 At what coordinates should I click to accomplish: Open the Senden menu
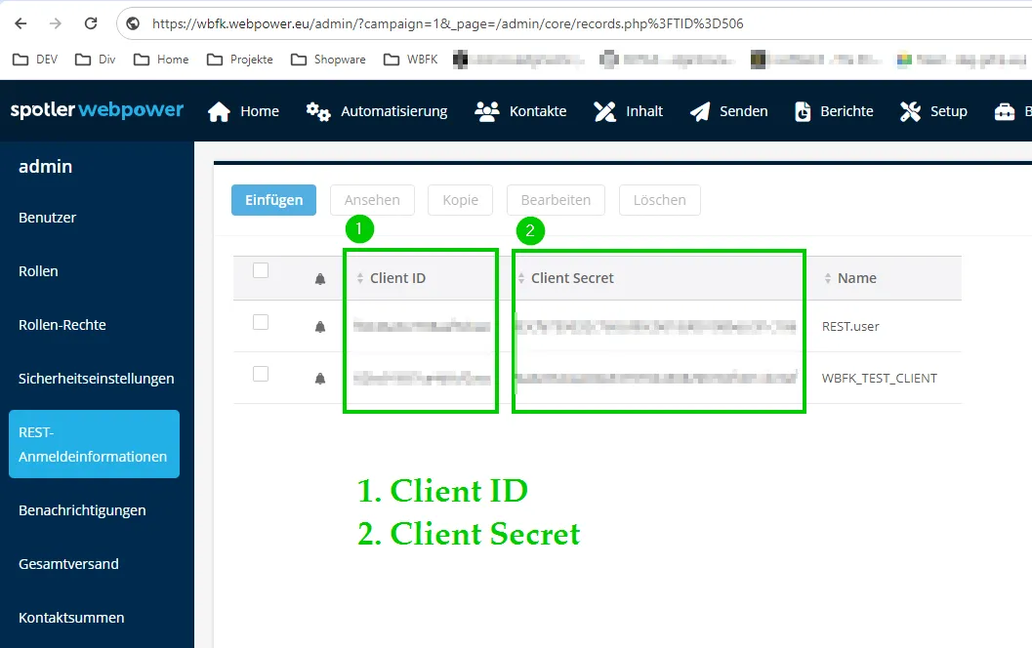[743, 111]
